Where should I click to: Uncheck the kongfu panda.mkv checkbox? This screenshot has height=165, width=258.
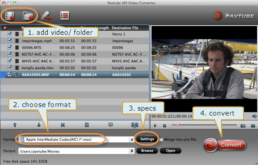9,68
